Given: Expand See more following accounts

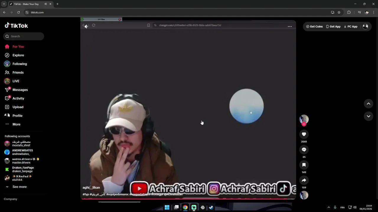Looking at the screenshot, I should click(x=16, y=187).
